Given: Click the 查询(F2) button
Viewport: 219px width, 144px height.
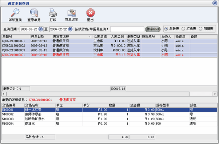Looking at the screenshot, I should tap(153, 29).
